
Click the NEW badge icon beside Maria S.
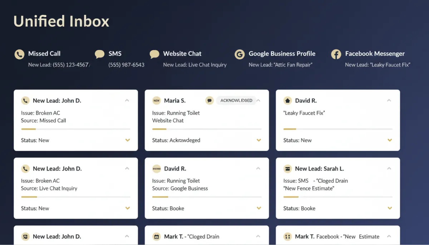156,101
